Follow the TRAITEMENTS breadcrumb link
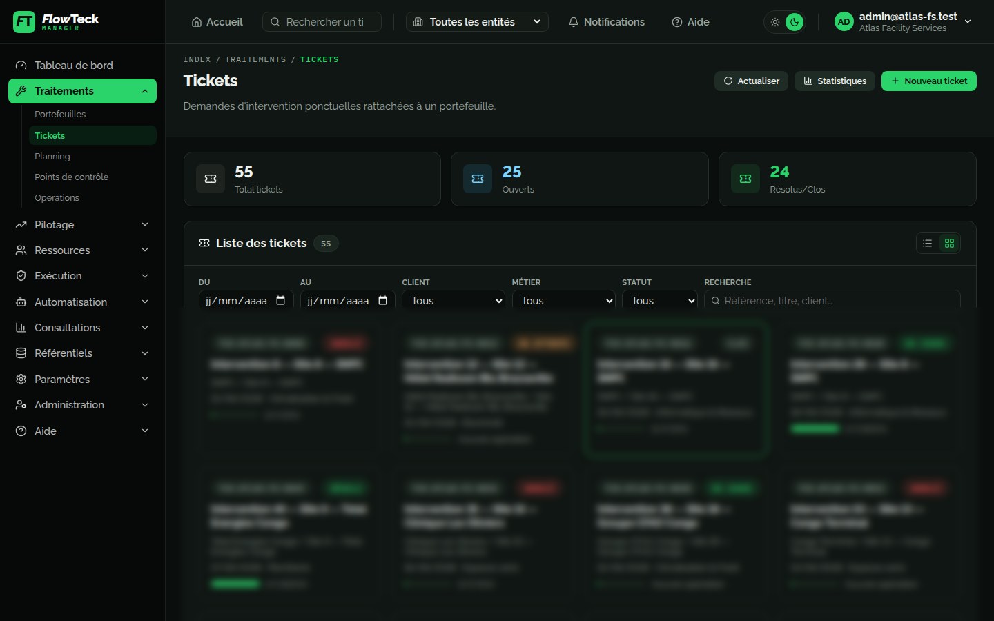The image size is (994, 621). pos(255,60)
